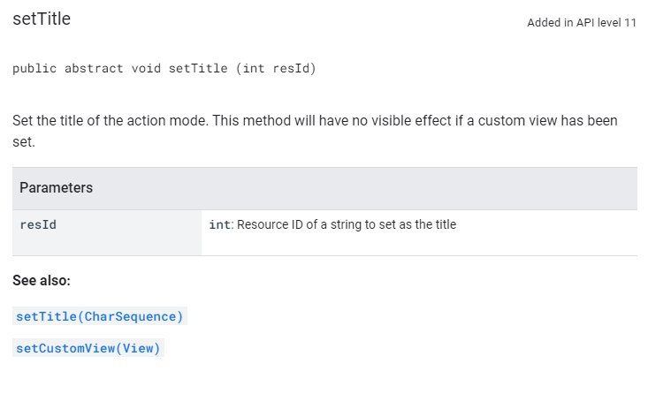The height and width of the screenshot is (409, 671).
Task: Click the bold 'int' type in the parameter description
Action: click(x=219, y=224)
